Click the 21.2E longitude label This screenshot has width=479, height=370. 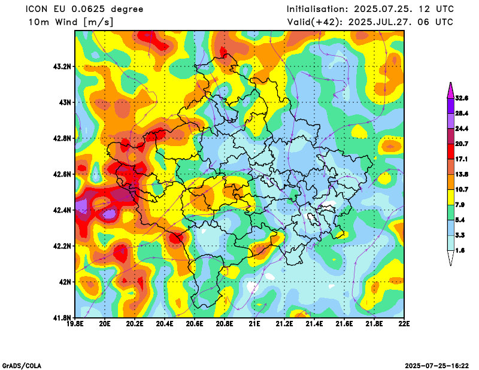tap(284, 324)
